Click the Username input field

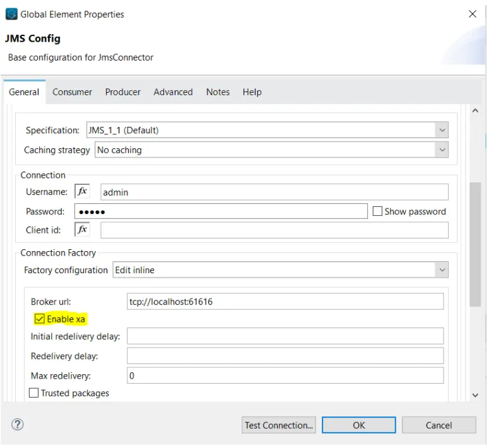click(274, 192)
